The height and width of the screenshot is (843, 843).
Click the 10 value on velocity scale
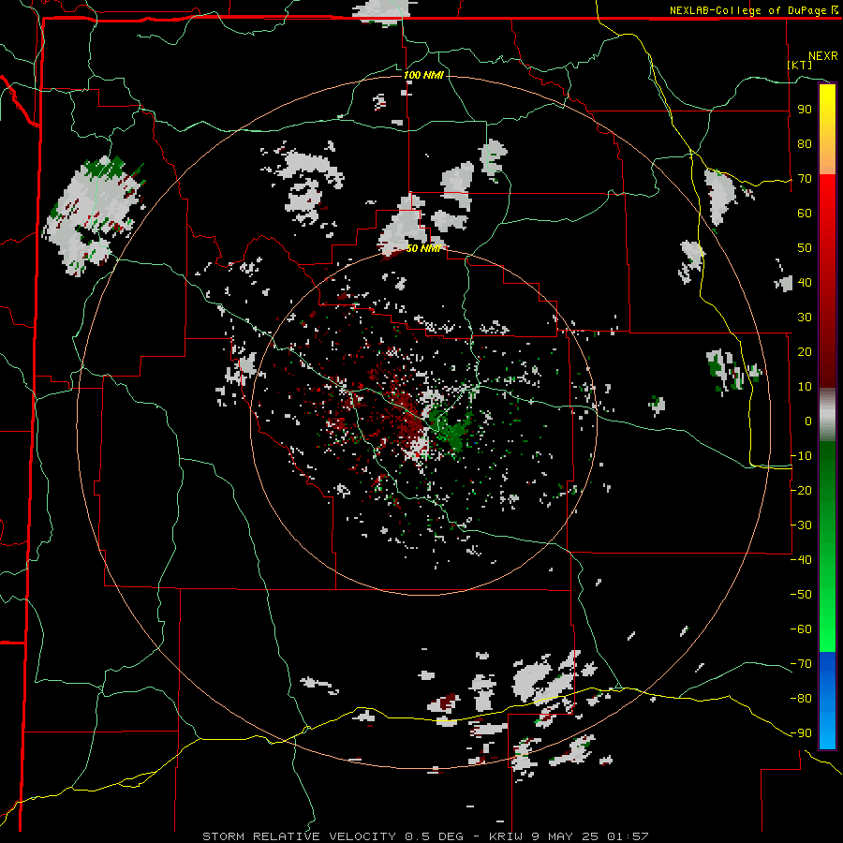(x=805, y=387)
